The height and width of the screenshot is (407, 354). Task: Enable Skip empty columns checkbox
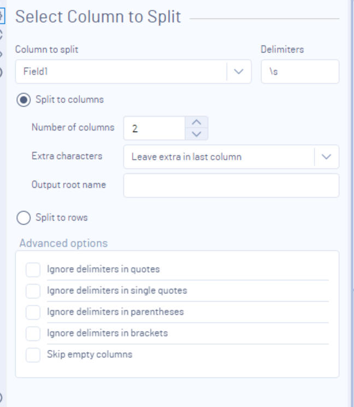pyautogui.click(x=33, y=355)
